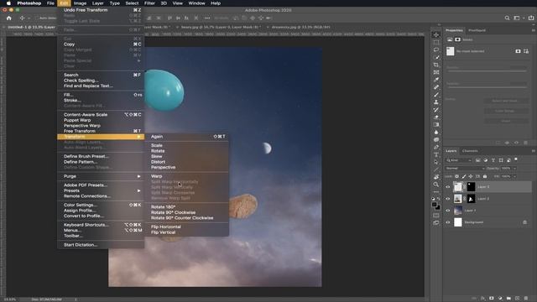The height and width of the screenshot is (302, 537).
Task: Open the layer filter Kind dropdown
Action: 459,160
